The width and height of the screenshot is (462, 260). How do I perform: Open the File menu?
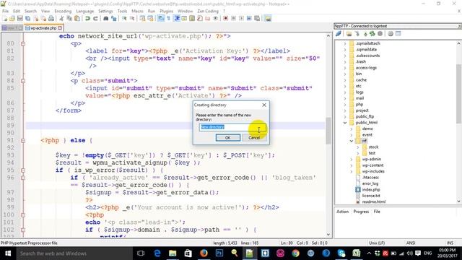5,11
